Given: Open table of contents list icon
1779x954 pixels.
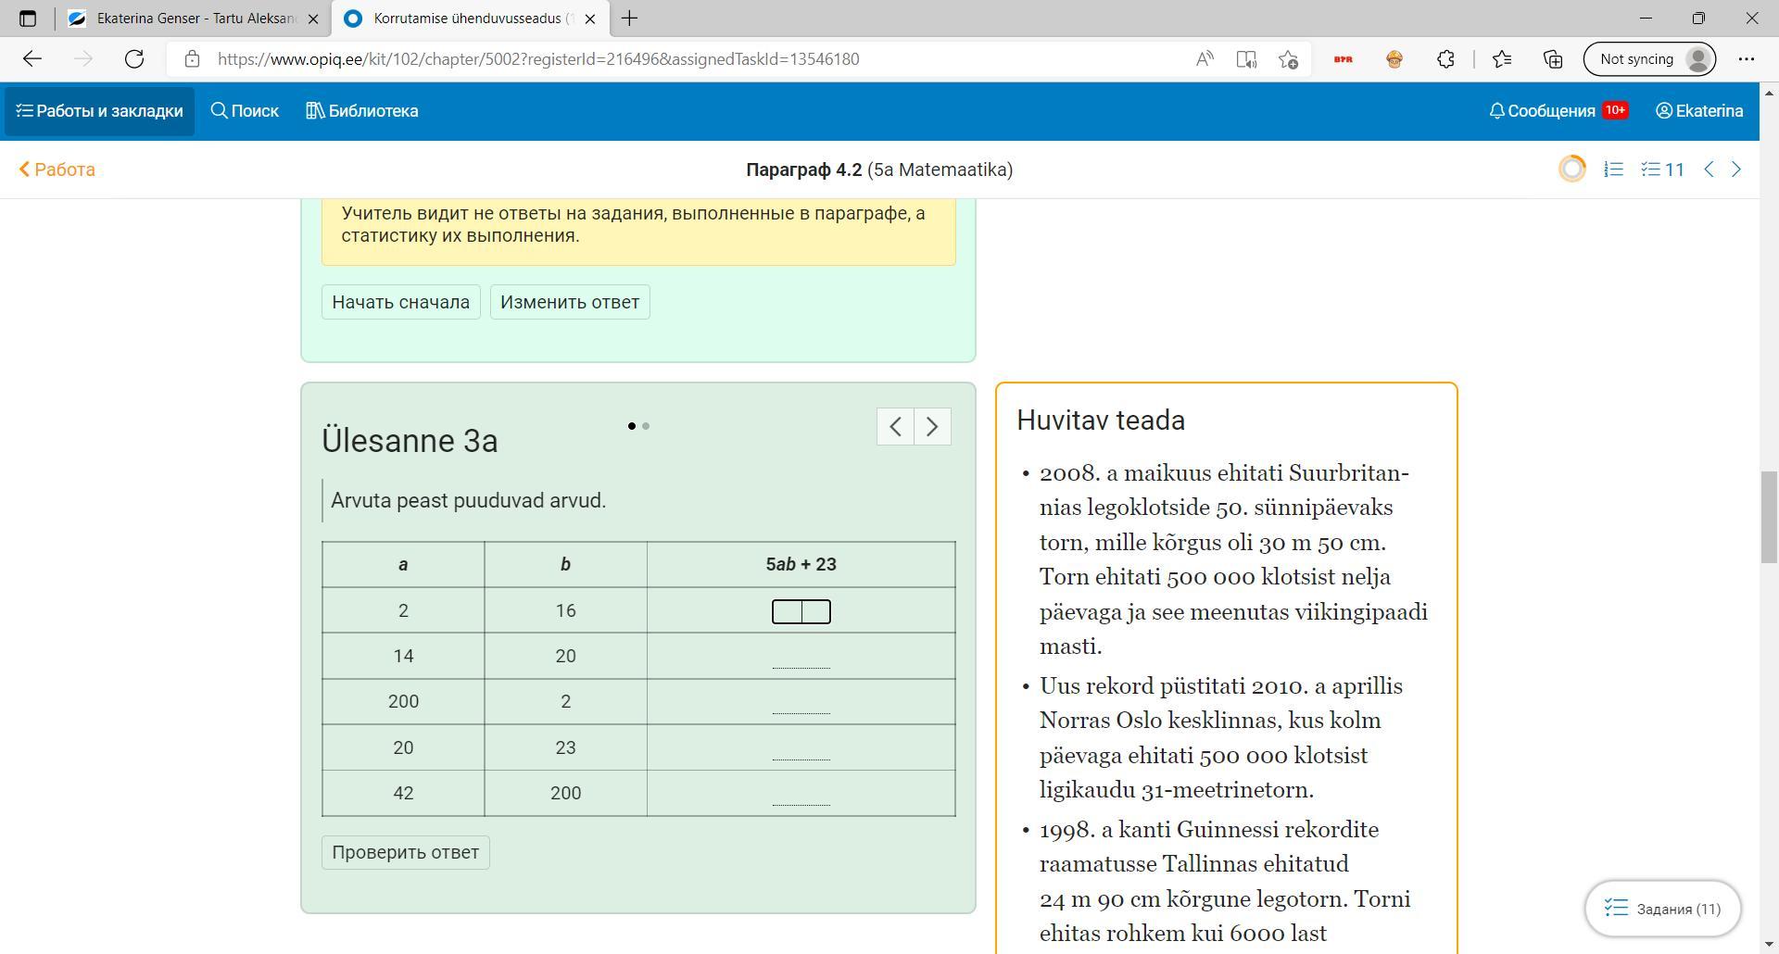Looking at the screenshot, I should point(1614,169).
